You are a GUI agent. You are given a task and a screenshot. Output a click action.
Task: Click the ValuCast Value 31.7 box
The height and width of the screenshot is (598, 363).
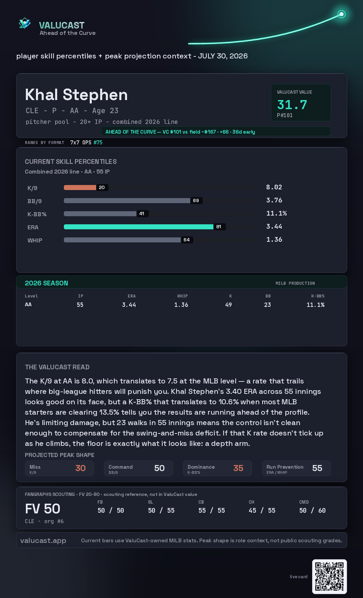(301, 102)
